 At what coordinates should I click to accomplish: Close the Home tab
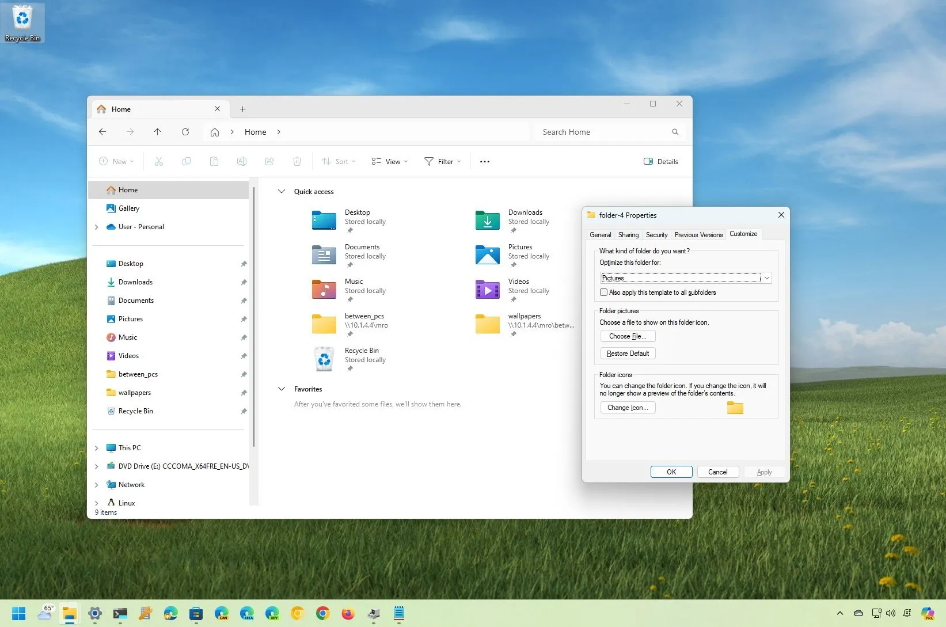pyautogui.click(x=217, y=109)
